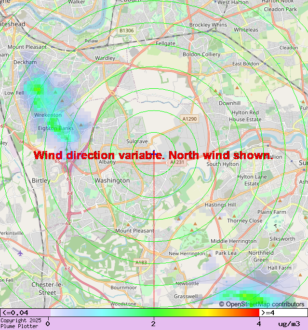Click the Whiteleas label
This screenshot has width=308, height=330.
[246, 30]
